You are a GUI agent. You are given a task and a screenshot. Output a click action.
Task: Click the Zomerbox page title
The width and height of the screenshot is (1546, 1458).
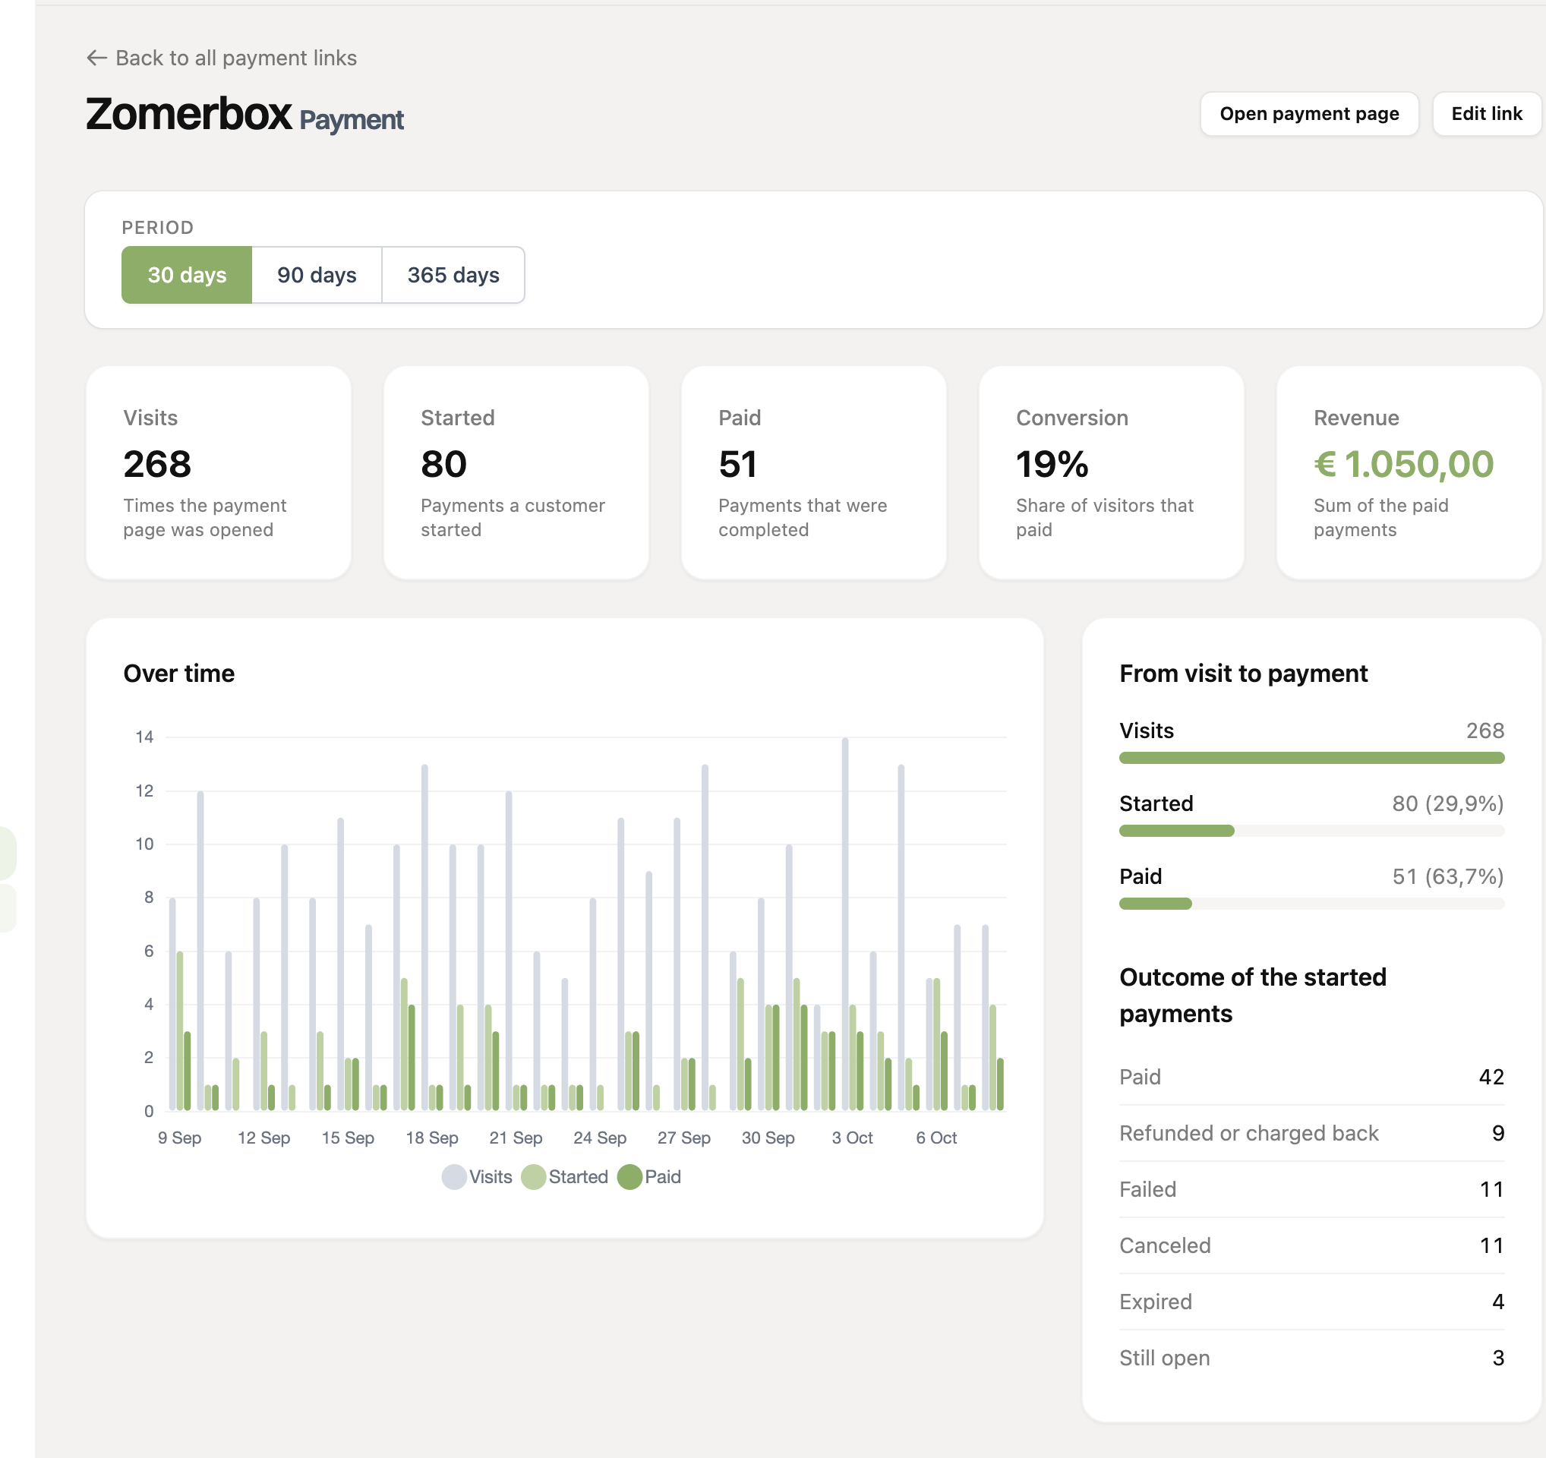[x=189, y=115]
